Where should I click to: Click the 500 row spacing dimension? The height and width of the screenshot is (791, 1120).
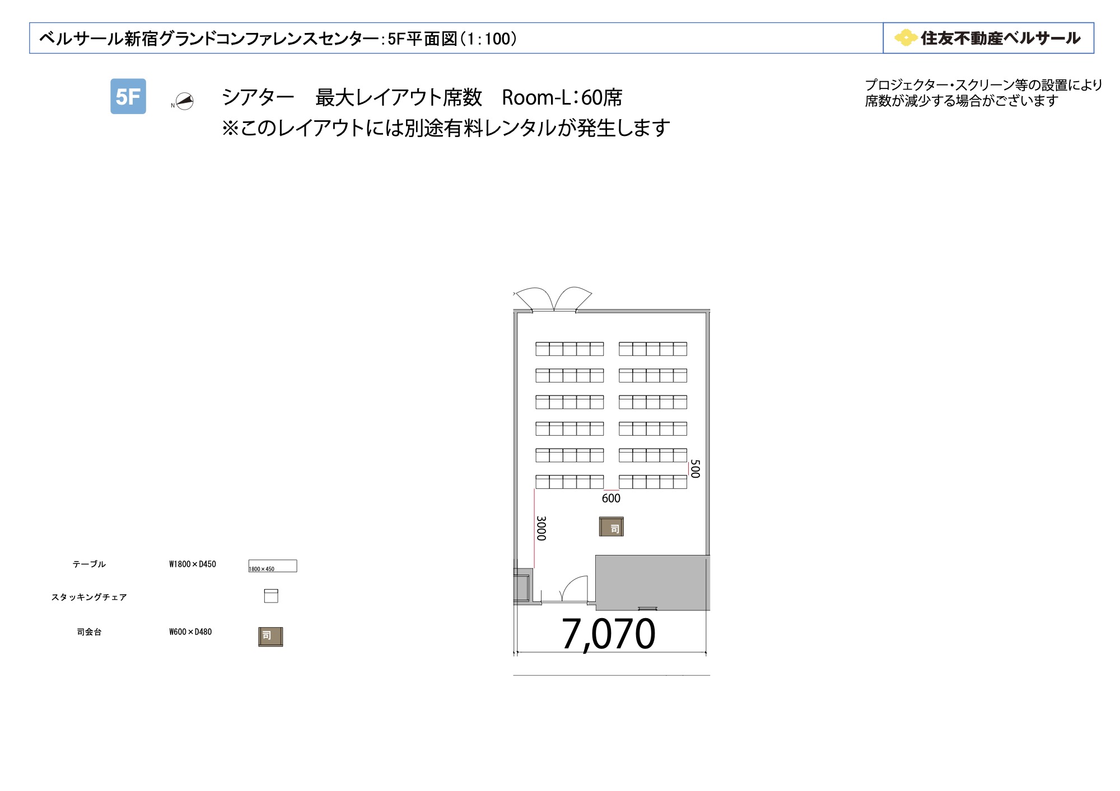click(x=695, y=469)
